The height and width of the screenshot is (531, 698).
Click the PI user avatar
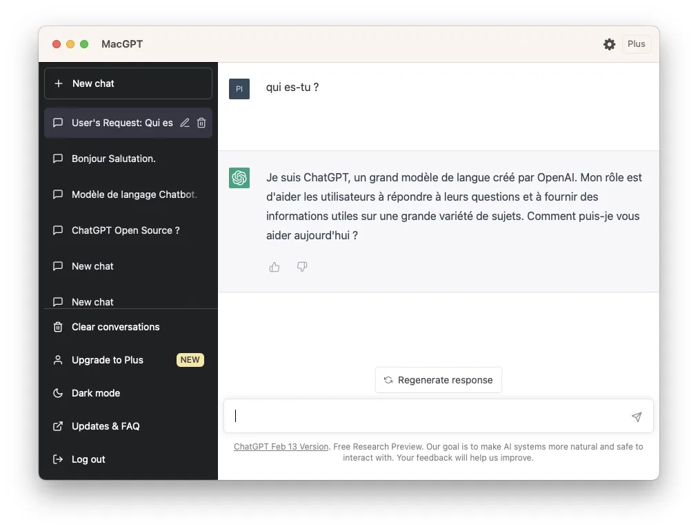[239, 88]
